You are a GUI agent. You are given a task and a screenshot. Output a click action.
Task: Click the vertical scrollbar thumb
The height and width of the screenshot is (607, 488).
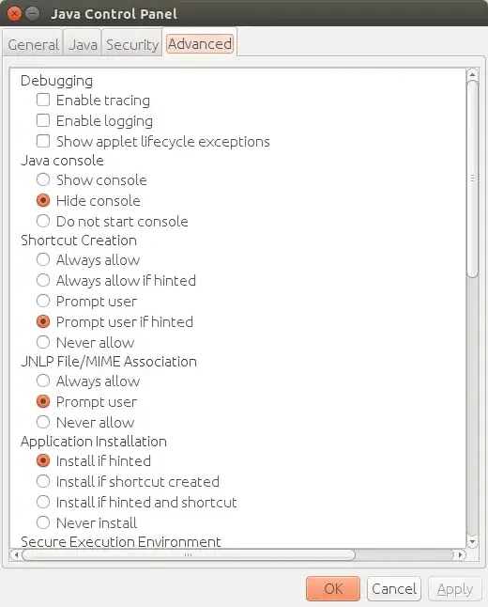(x=472, y=179)
